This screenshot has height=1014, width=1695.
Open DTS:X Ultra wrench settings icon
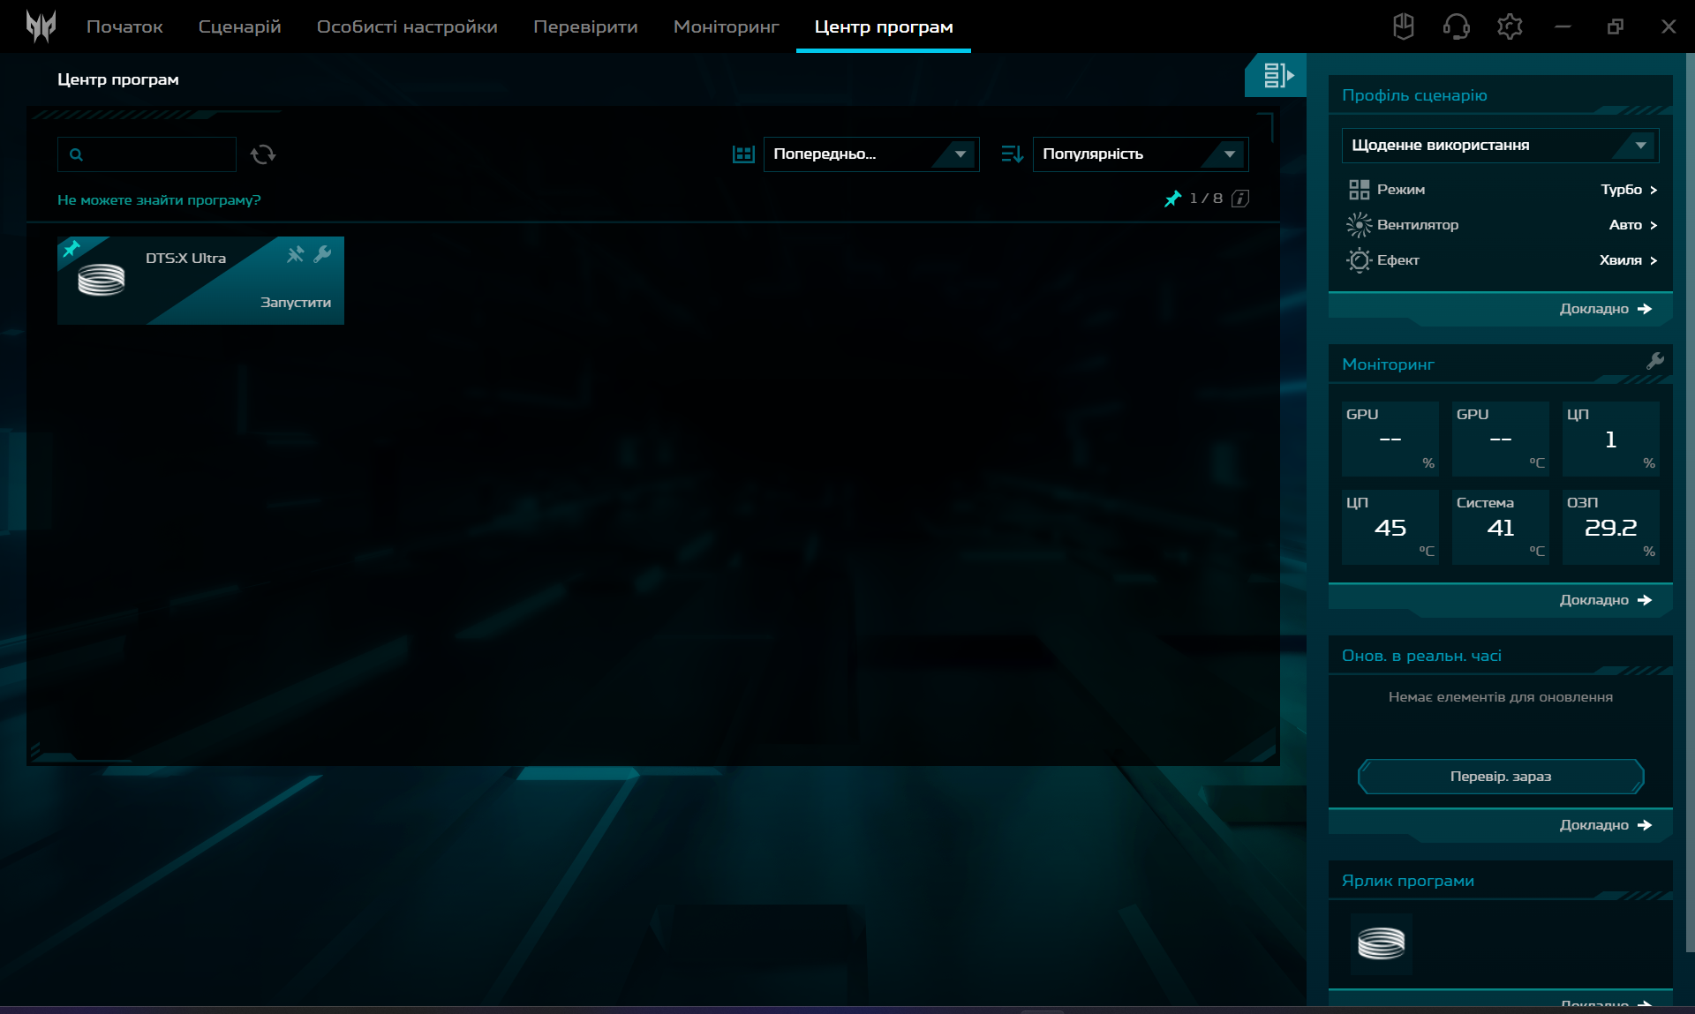pyautogui.click(x=322, y=255)
